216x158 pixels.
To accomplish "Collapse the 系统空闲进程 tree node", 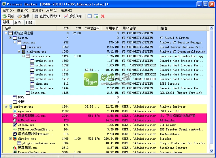I will (6, 33).
